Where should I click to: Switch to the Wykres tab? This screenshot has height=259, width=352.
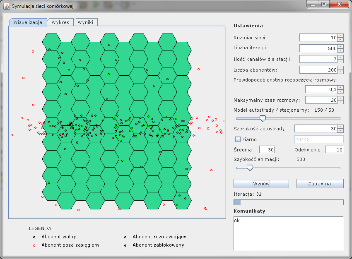point(60,22)
